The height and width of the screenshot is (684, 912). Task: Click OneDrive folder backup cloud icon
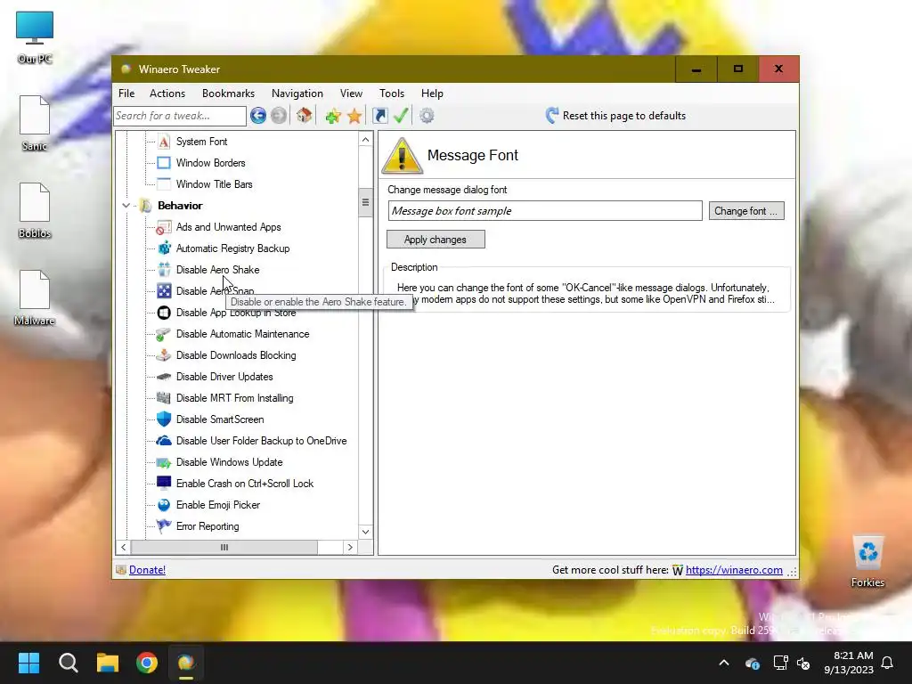point(164,441)
